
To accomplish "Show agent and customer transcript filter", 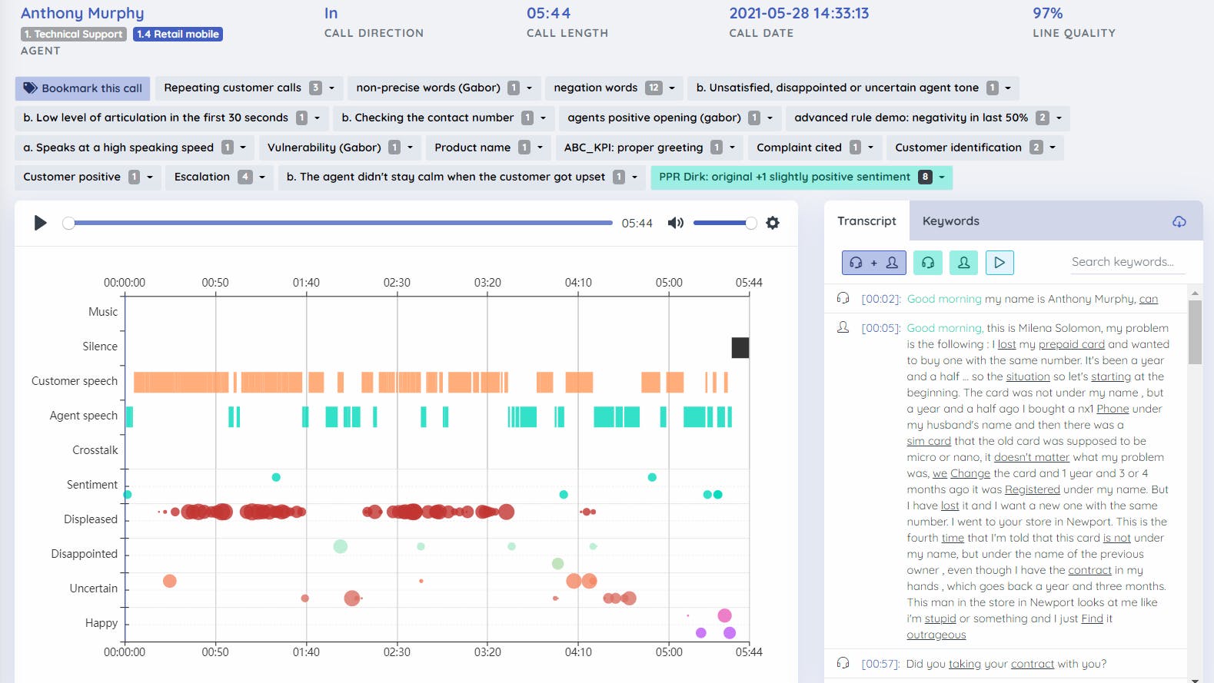I will (x=874, y=263).
